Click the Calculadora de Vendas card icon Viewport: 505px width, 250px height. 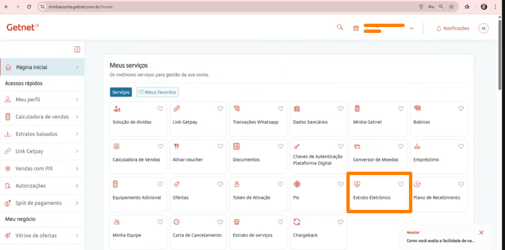(x=116, y=147)
